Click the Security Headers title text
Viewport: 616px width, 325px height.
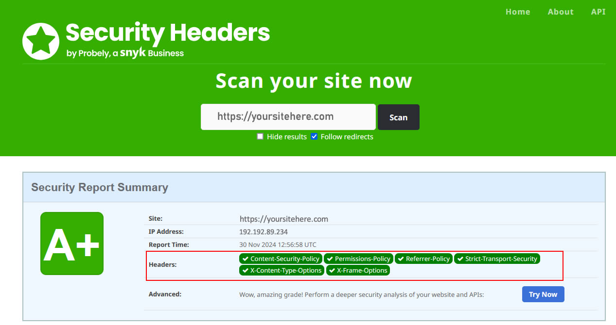(x=168, y=32)
